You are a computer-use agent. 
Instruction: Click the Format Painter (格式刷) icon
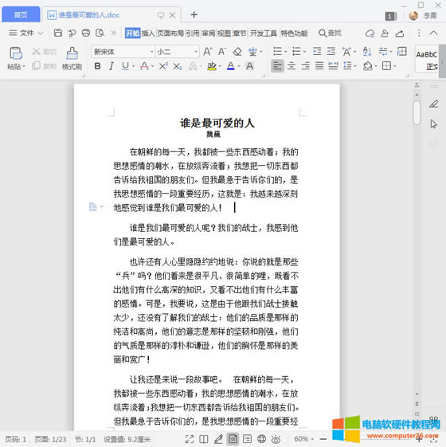coord(72,53)
